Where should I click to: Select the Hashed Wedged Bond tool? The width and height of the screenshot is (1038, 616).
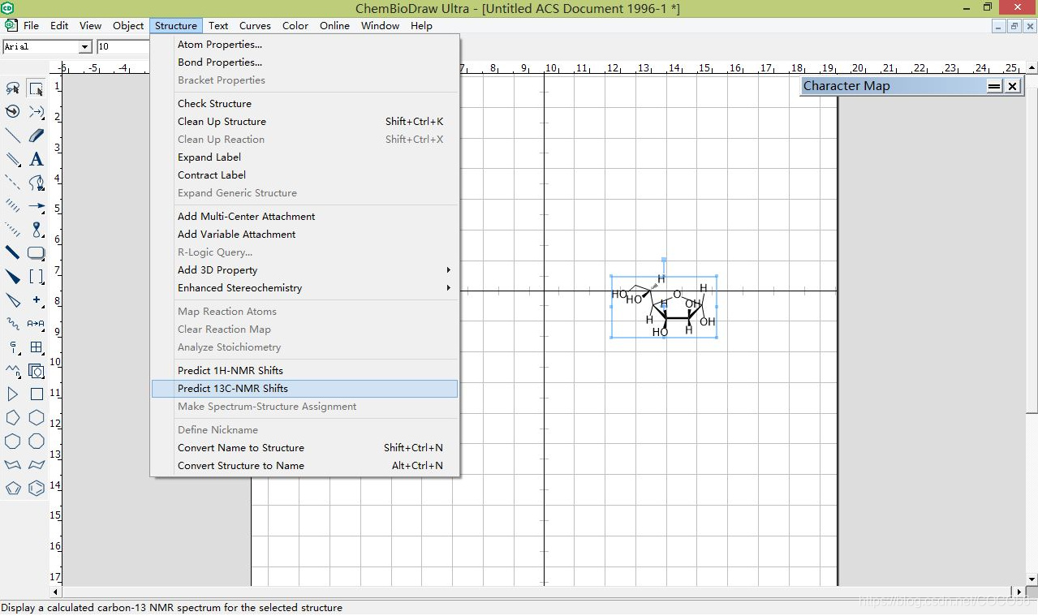point(13,229)
